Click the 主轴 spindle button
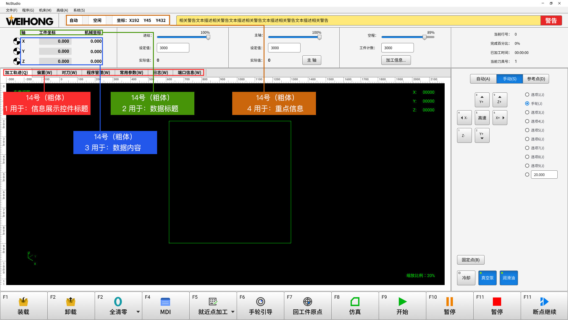This screenshot has height=320, width=568. point(312,60)
